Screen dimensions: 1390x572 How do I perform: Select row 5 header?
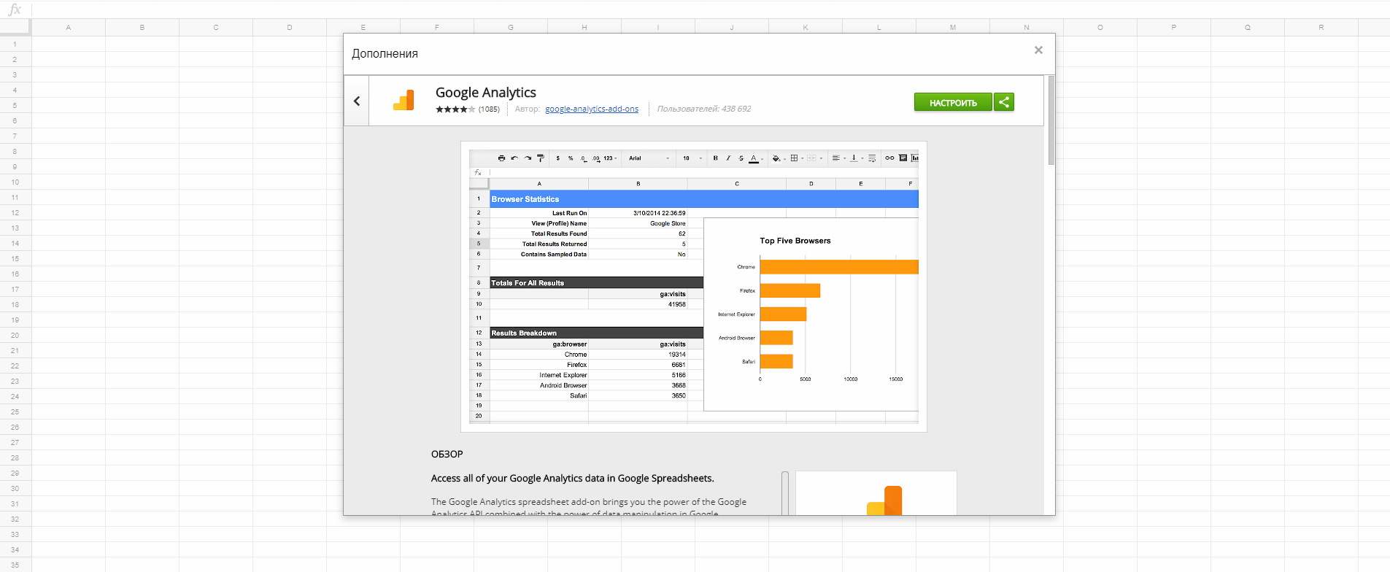click(15, 105)
